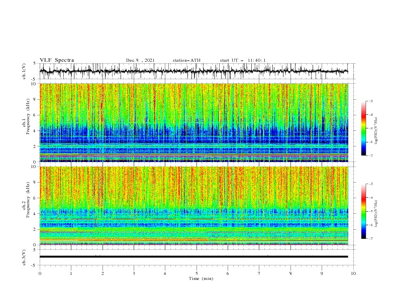Click the time axis tick label '2'
This screenshot has height=307, width=398.
coord(103,273)
